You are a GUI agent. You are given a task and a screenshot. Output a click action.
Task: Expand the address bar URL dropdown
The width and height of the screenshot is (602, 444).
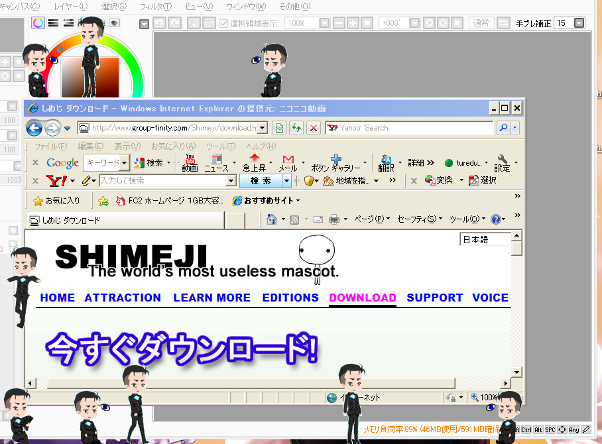tap(263, 128)
